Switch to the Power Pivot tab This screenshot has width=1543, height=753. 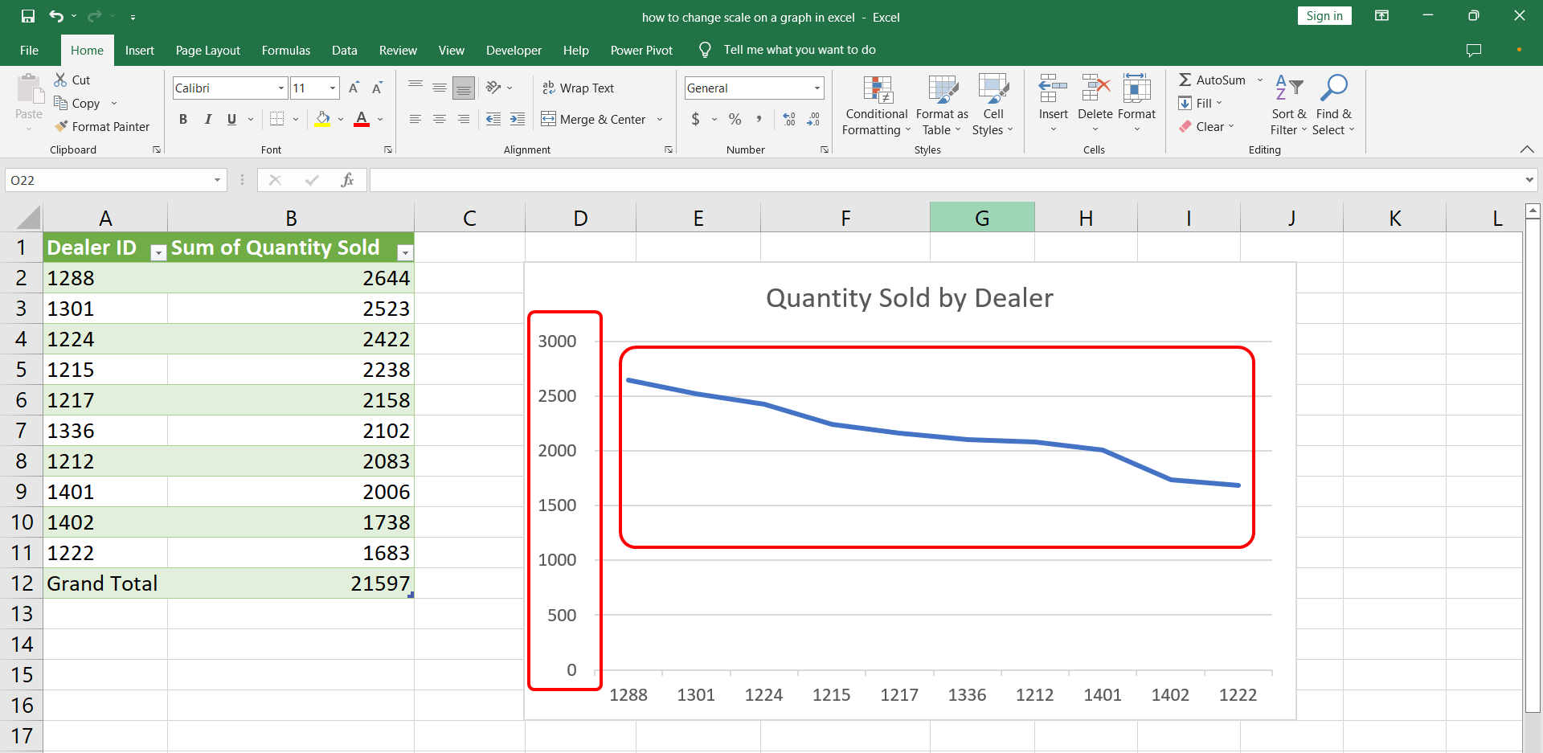click(641, 50)
